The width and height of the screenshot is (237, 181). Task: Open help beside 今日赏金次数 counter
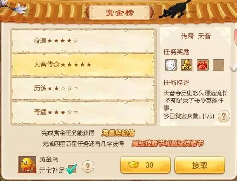coord(224,116)
